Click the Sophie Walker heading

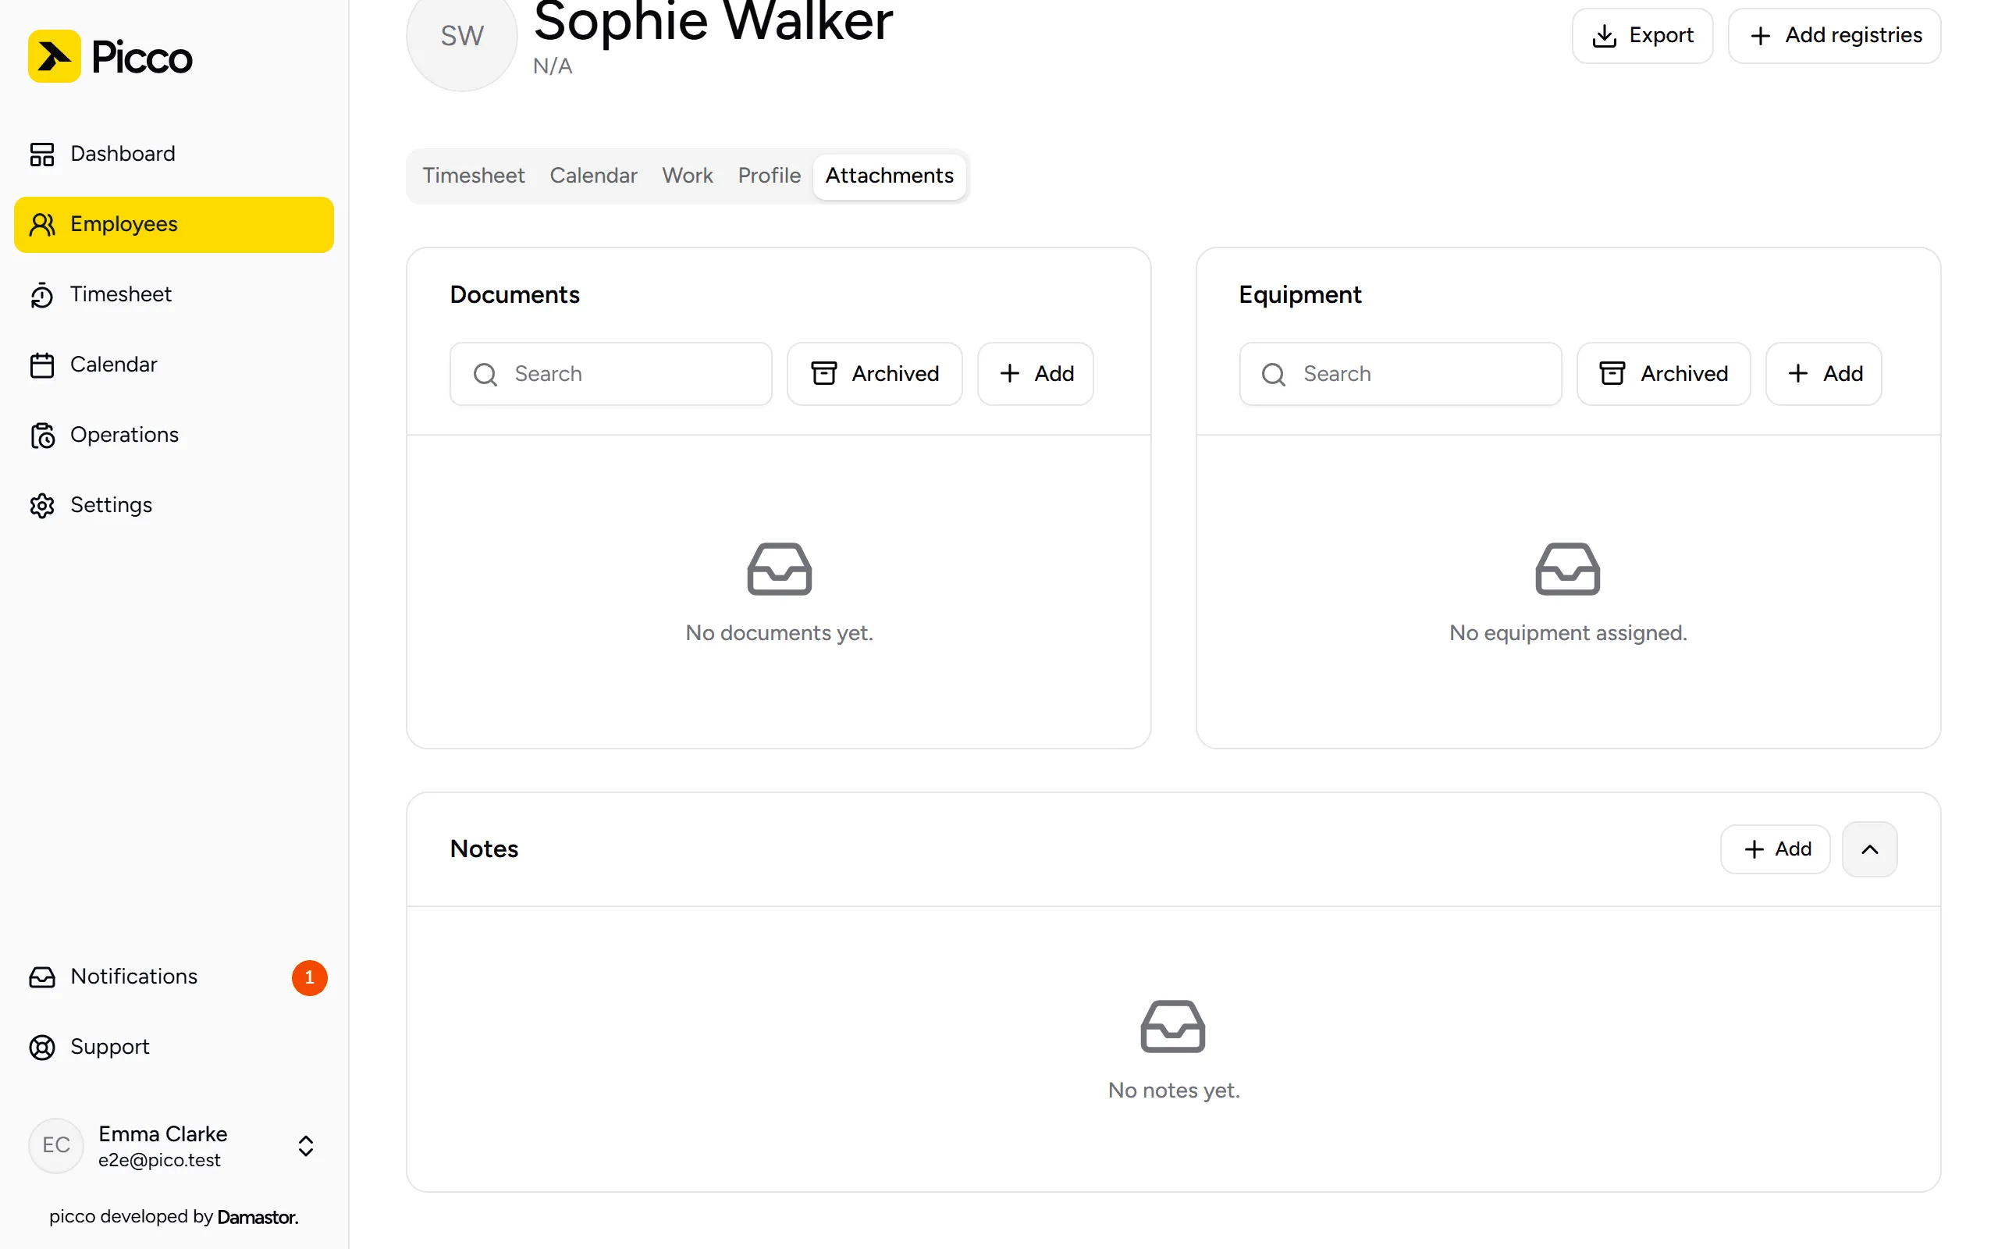click(x=713, y=23)
